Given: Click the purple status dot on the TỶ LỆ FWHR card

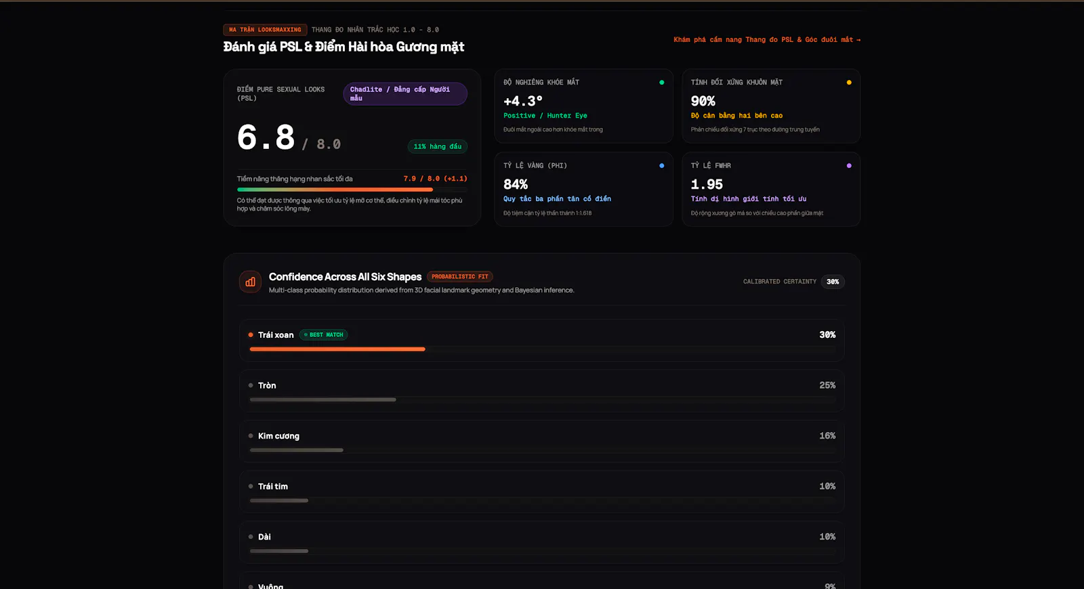Looking at the screenshot, I should click(849, 166).
